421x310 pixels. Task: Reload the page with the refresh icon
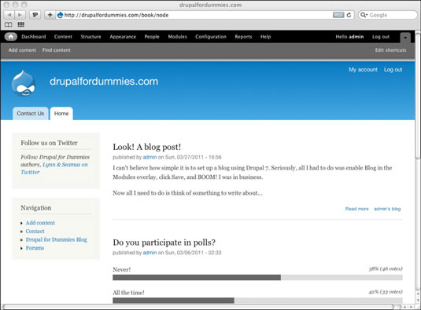pyautogui.click(x=349, y=15)
